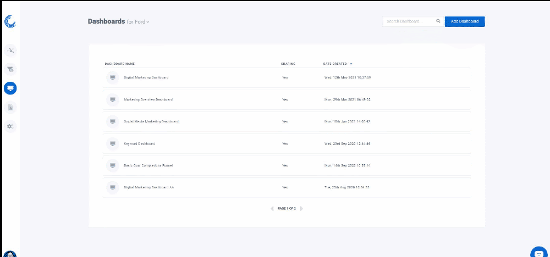Click Sharing 'Yes' for Social Media Marketing Dashboard
Viewport: 550px width, 257px height.
click(x=285, y=121)
